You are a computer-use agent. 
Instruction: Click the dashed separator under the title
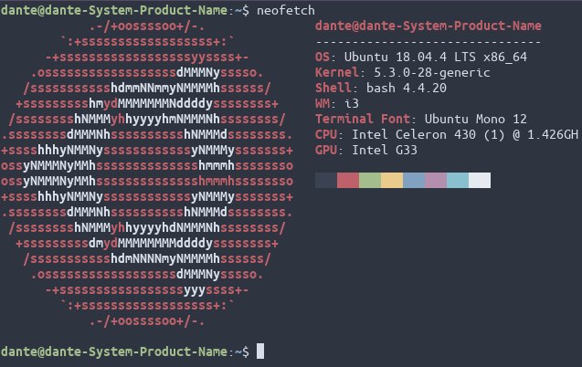click(428, 42)
